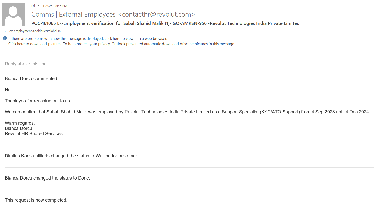Click the "To" label beside the recipient

4,31
